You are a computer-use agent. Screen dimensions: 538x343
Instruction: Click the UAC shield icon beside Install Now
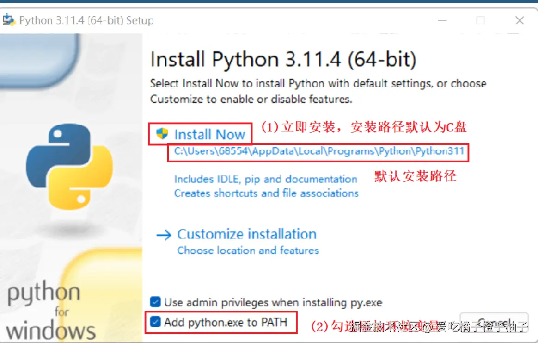coord(162,133)
